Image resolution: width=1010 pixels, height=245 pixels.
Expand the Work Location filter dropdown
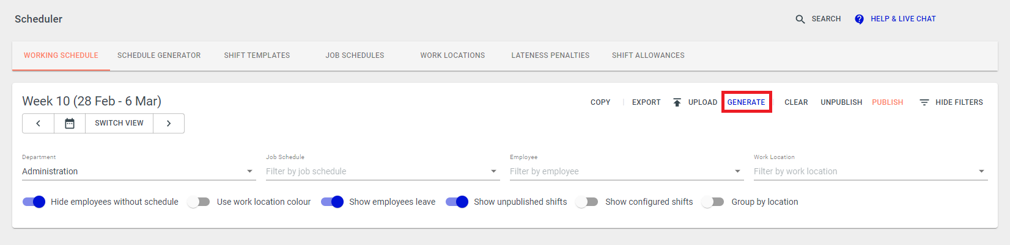coord(870,171)
